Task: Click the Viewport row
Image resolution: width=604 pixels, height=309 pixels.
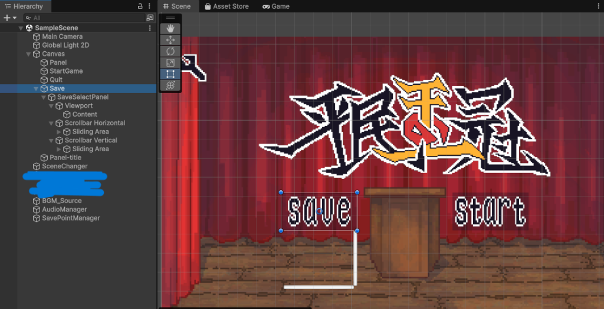Action: click(78, 106)
